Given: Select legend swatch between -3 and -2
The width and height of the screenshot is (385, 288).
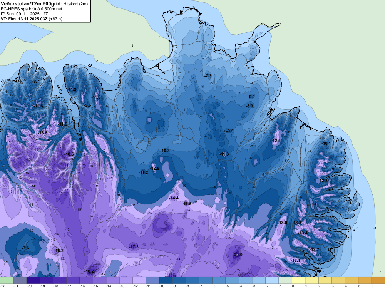Looking at the screenshot, I should (259, 280).
